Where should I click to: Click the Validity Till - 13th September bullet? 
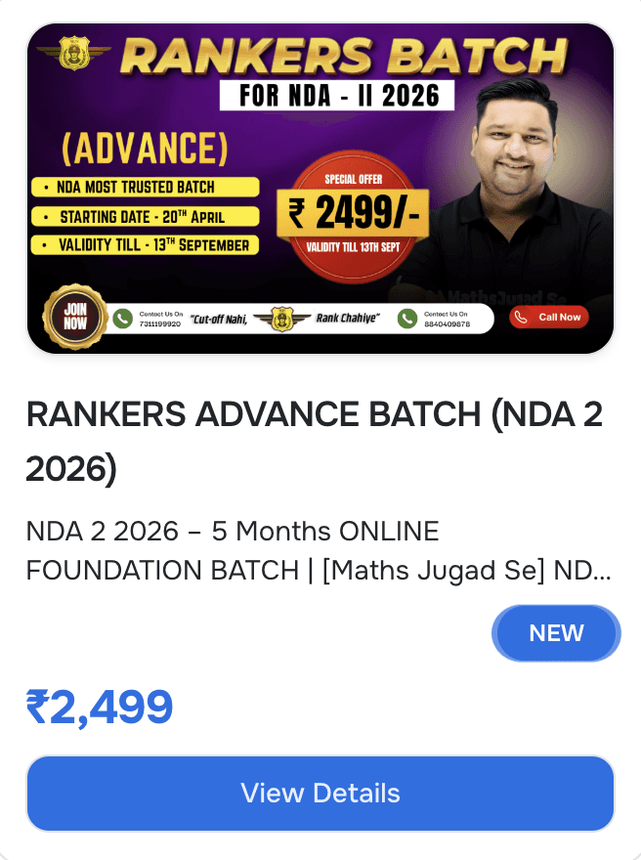(146, 244)
